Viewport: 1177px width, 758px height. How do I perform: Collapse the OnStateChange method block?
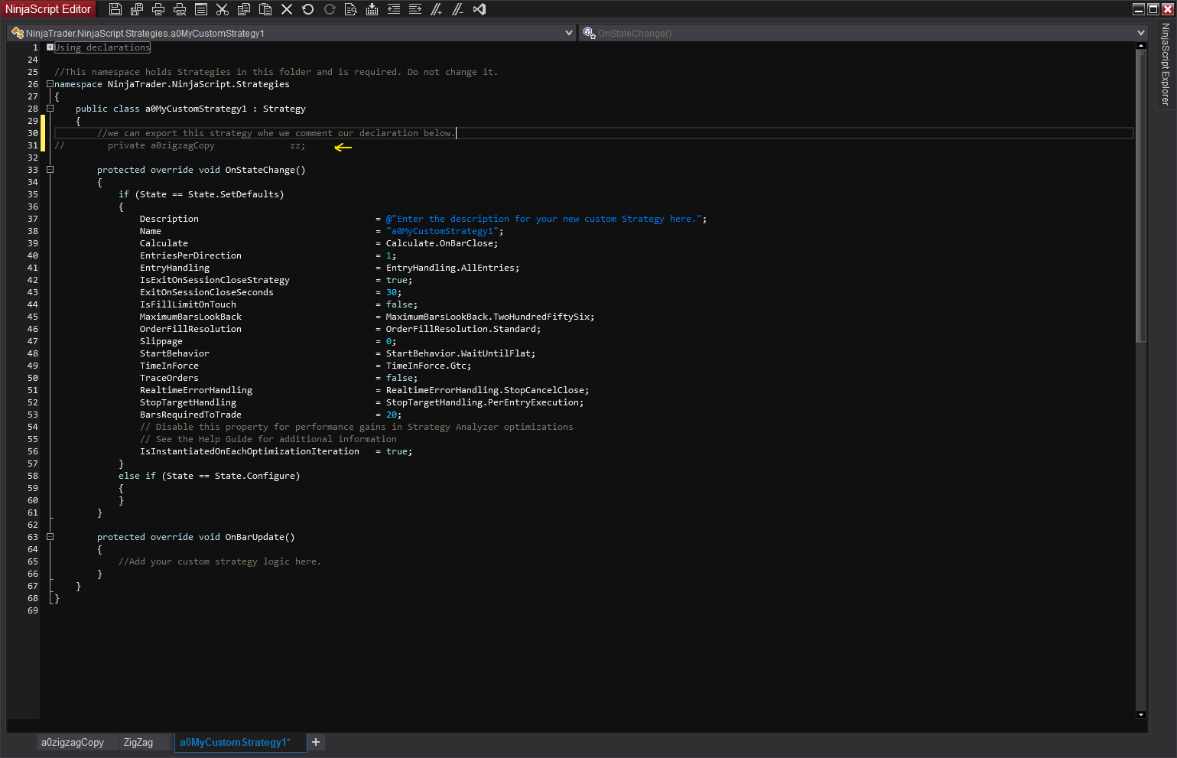[x=50, y=170]
